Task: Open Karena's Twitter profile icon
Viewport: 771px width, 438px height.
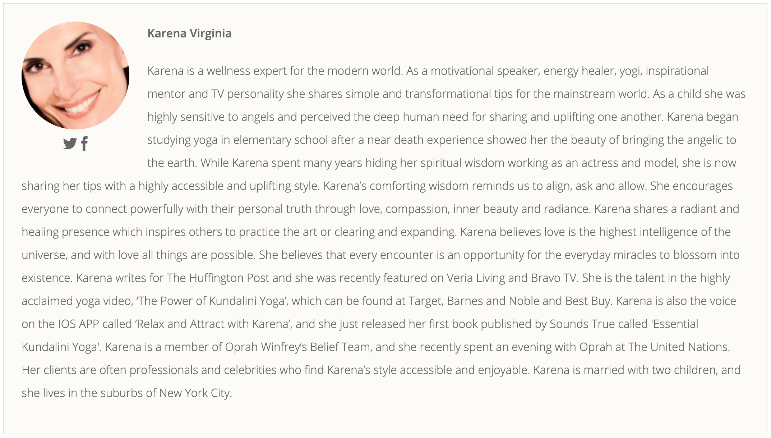Action: click(70, 143)
